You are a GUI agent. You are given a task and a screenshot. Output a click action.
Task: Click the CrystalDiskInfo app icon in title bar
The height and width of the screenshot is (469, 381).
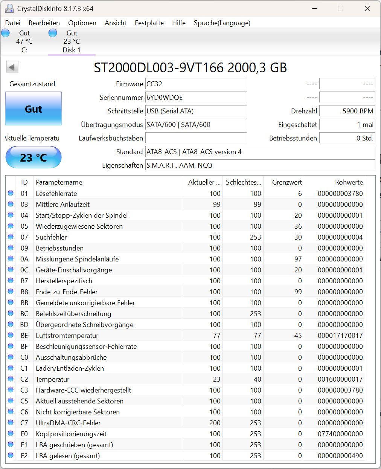point(9,8)
